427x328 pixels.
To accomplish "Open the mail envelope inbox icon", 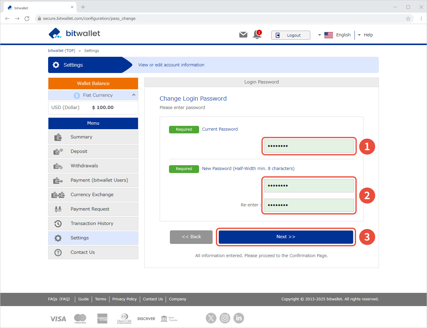I will tap(243, 35).
